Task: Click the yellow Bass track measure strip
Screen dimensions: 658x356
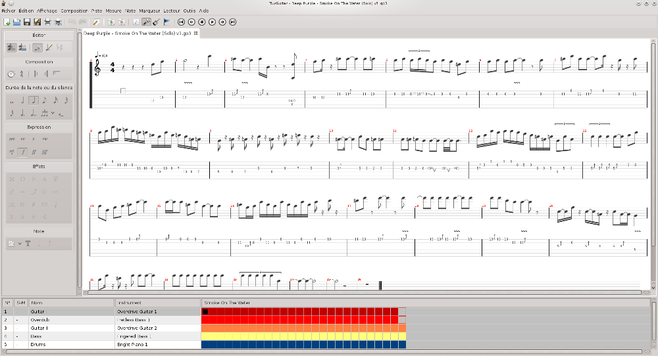Action: click(x=303, y=336)
